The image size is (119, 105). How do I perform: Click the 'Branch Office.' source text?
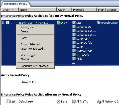click(x=110, y=23)
